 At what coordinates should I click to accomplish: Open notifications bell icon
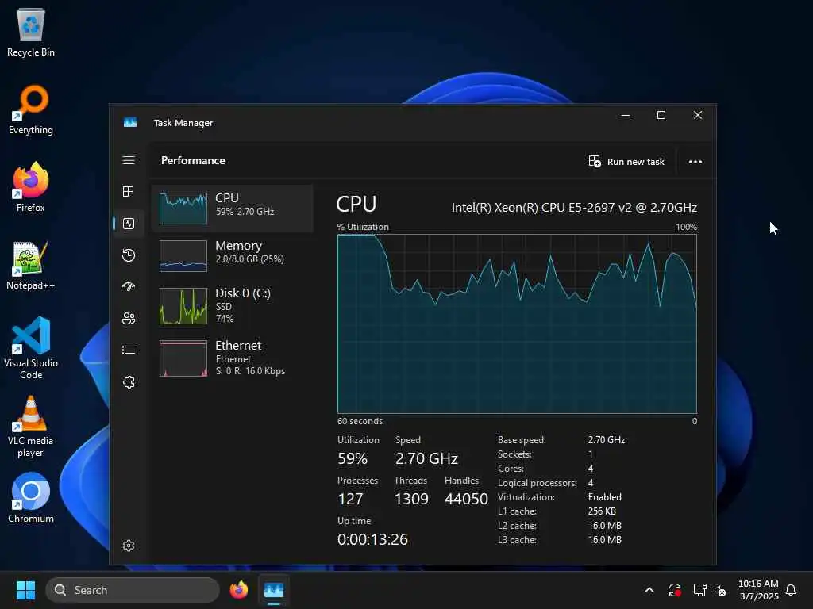(791, 590)
